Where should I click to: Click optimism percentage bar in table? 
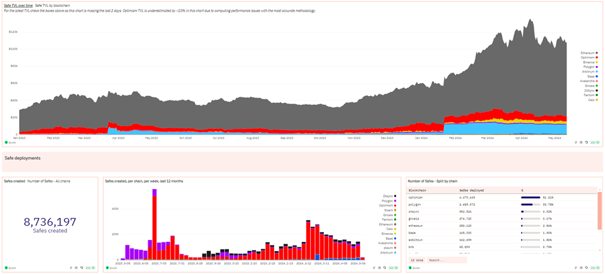click(x=531, y=197)
